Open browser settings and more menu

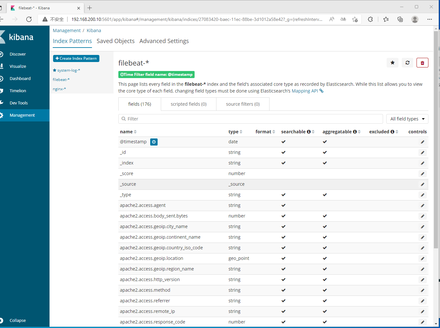point(430,19)
